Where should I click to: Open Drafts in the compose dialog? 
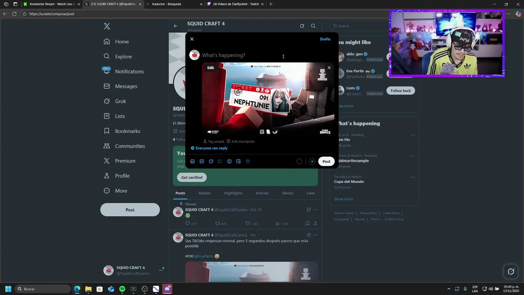click(325, 39)
